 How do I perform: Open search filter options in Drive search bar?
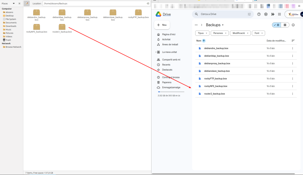tap(249, 14)
